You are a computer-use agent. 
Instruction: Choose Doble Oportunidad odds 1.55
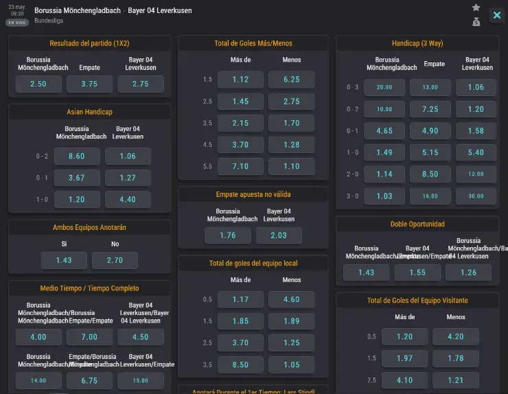coord(417,273)
